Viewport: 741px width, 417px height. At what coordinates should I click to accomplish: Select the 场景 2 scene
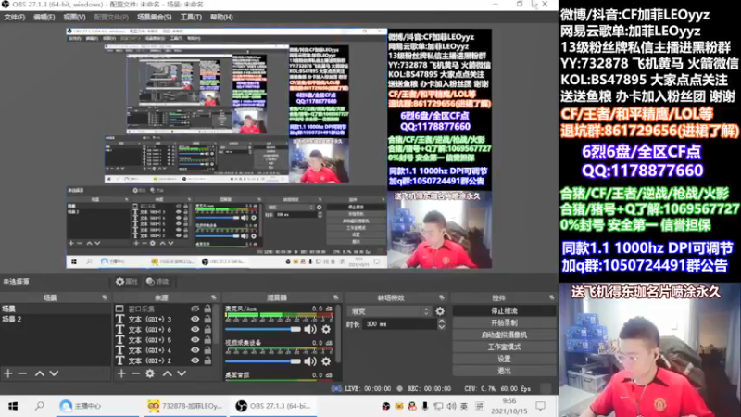coord(56,319)
